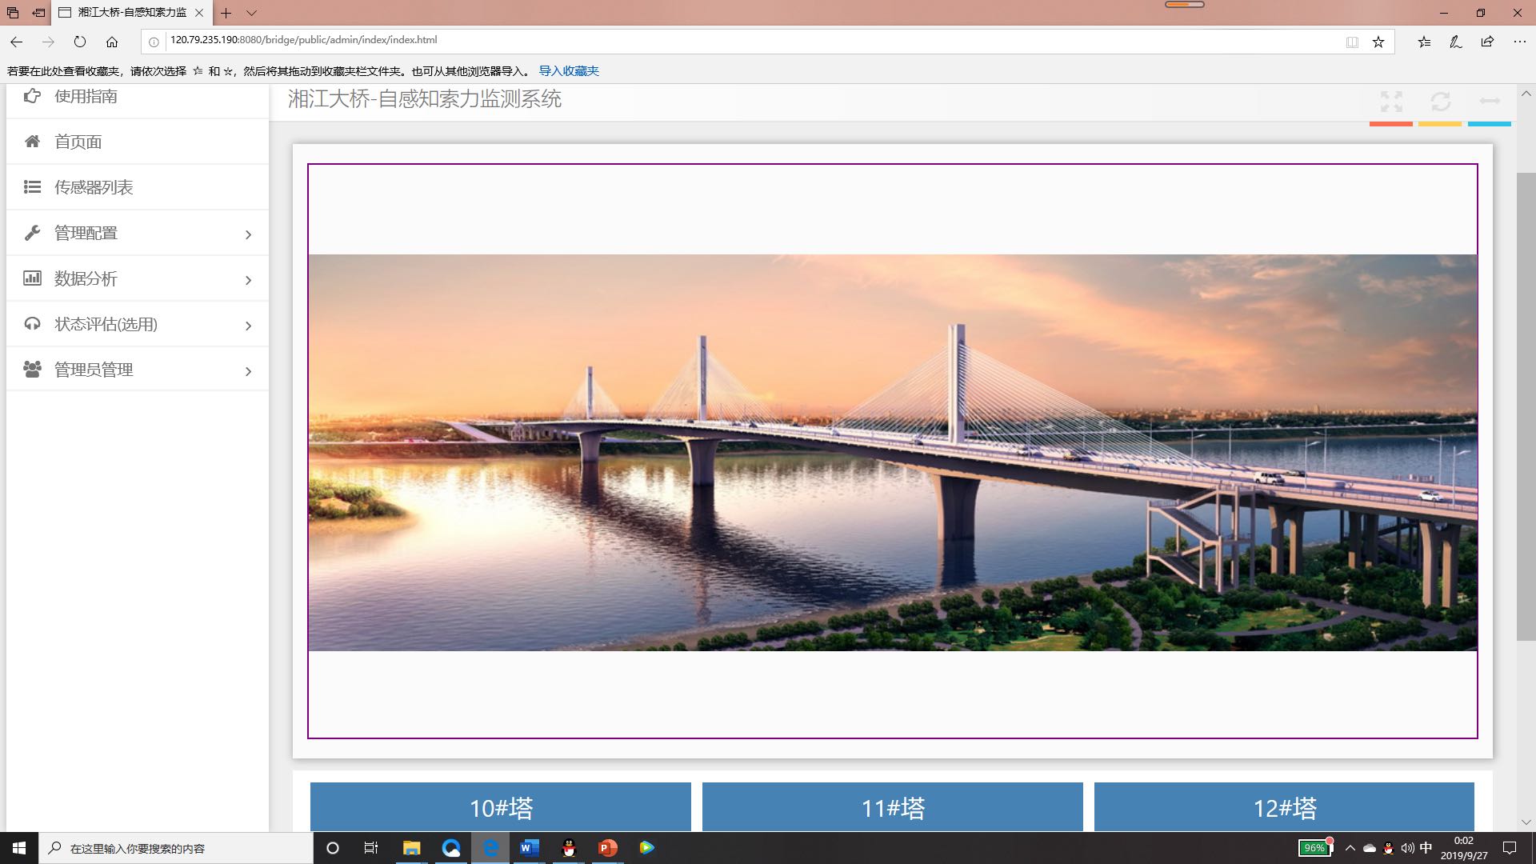1536x864 pixels.
Task: Close the 湘江大桥 browser tab
Action: coord(199,13)
